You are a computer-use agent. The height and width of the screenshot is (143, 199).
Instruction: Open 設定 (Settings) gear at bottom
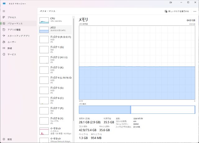[x=9, y=139]
